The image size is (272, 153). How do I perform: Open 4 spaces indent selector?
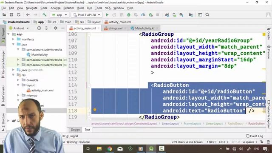[x=250, y=142]
